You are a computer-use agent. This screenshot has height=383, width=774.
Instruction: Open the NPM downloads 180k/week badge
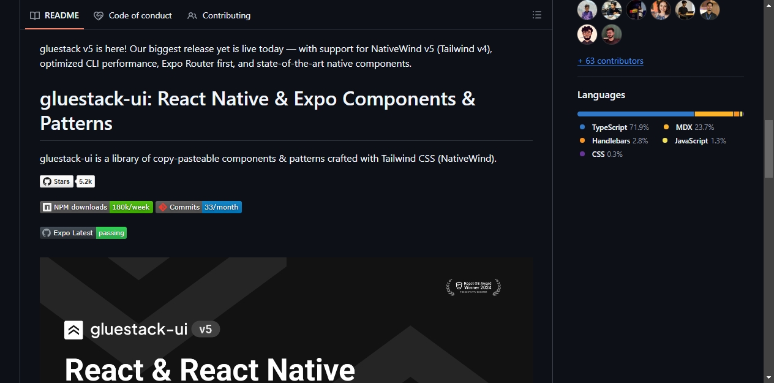click(x=96, y=207)
